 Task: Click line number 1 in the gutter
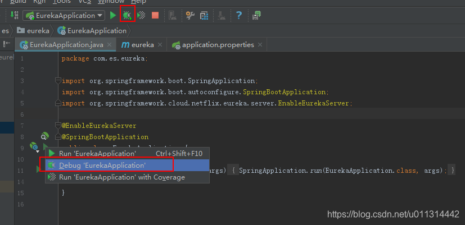click(22, 58)
